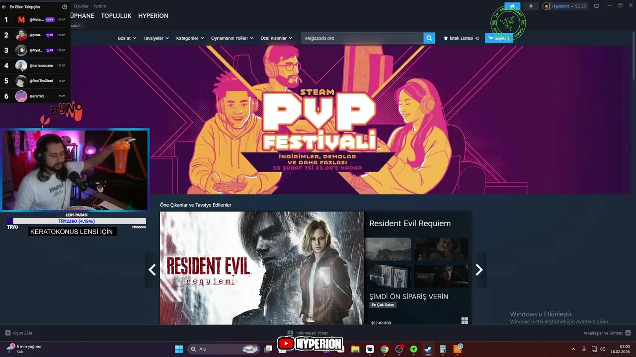Show hidden system tray icons chevron

coord(573,349)
